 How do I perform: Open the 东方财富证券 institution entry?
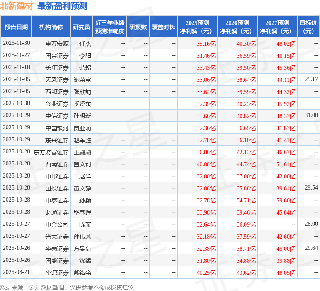pos(51,152)
